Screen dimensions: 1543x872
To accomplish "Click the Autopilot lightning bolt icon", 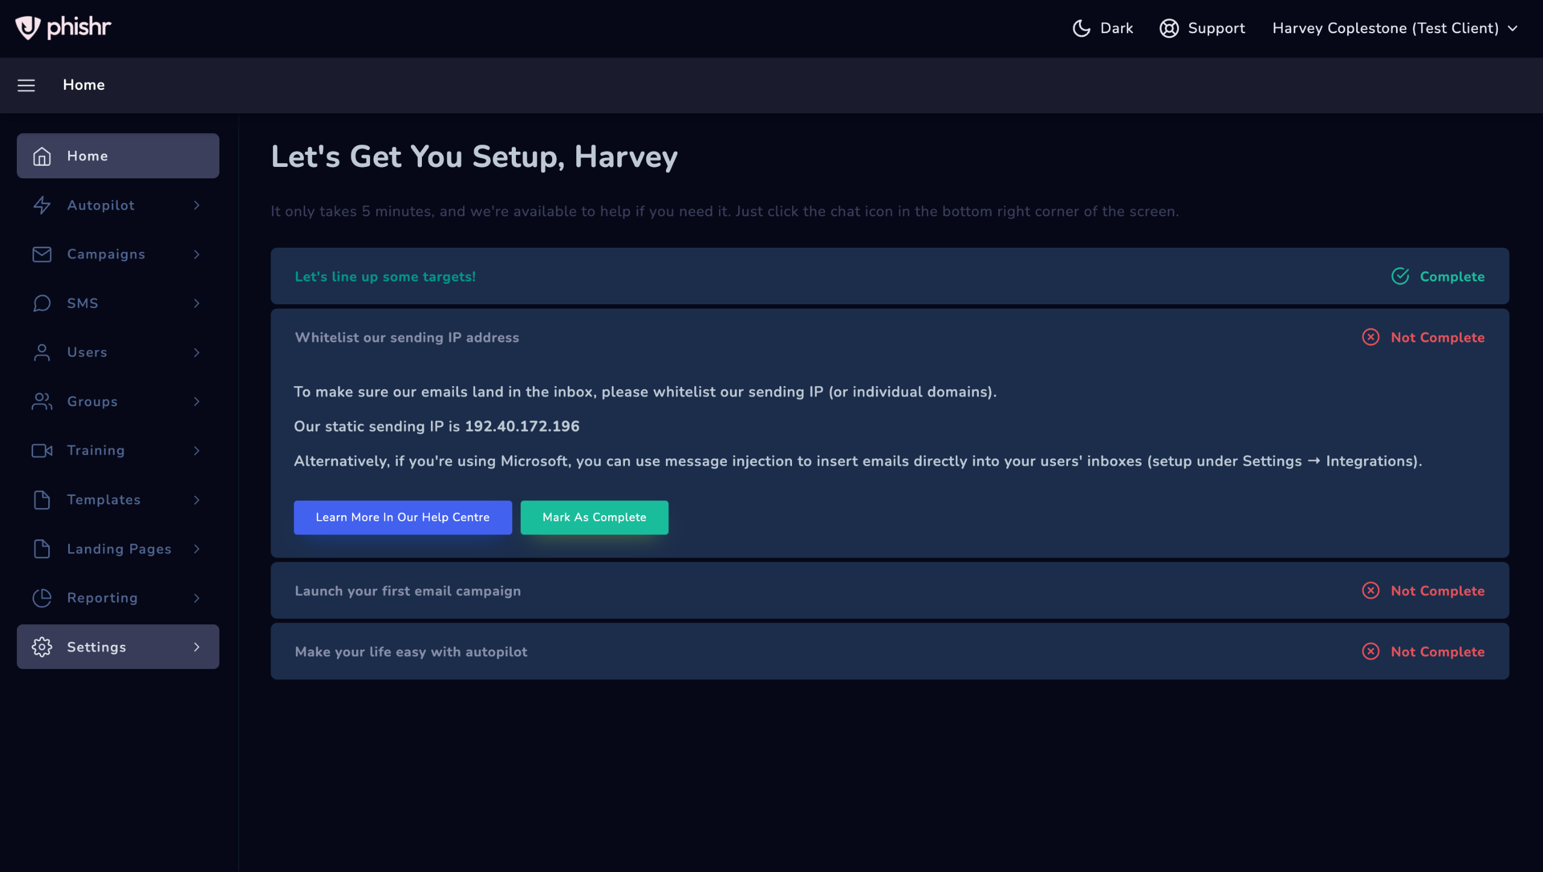I will [x=42, y=205].
